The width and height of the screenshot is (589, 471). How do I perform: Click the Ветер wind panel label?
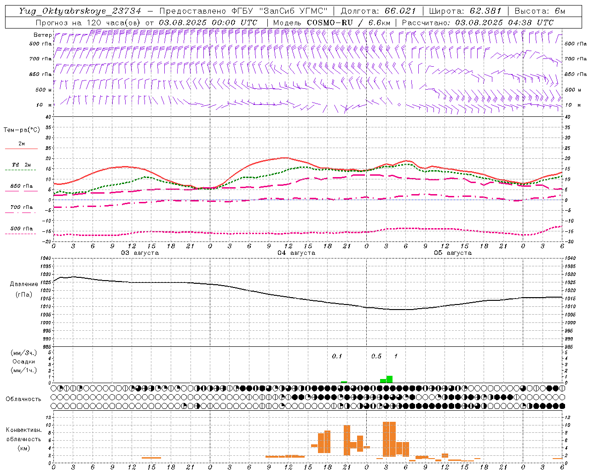pos(42,35)
